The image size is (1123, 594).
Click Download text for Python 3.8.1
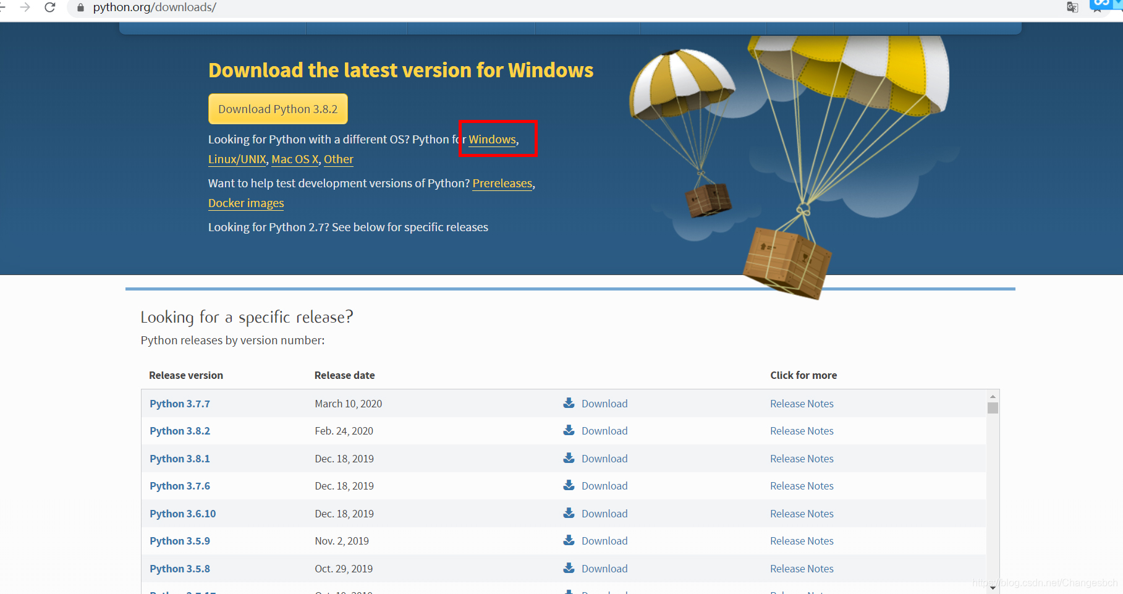tap(604, 459)
